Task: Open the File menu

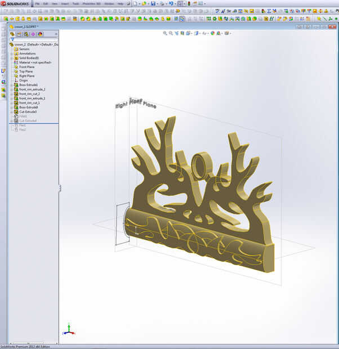Action: (37, 3)
